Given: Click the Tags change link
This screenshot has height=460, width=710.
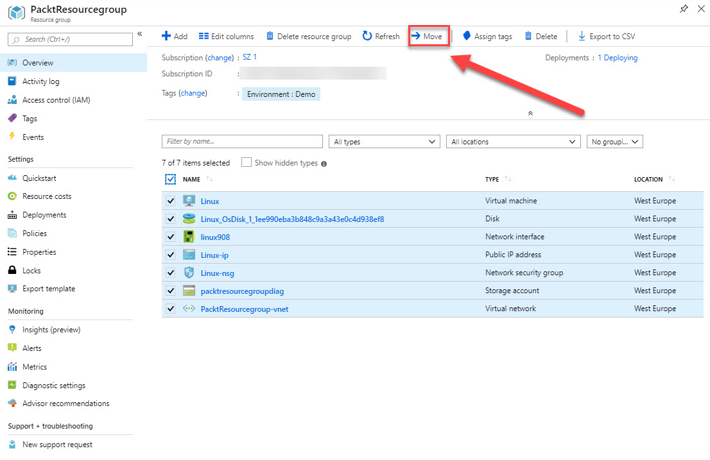Looking at the screenshot, I should tap(193, 93).
